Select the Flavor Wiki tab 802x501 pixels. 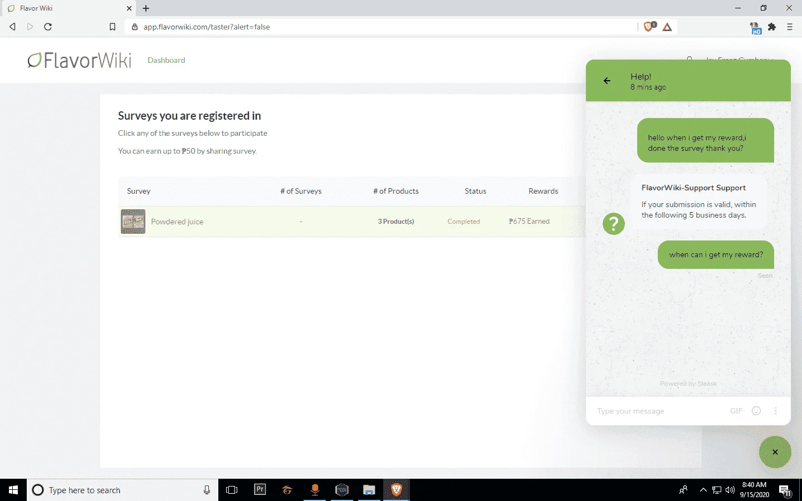[x=68, y=8]
